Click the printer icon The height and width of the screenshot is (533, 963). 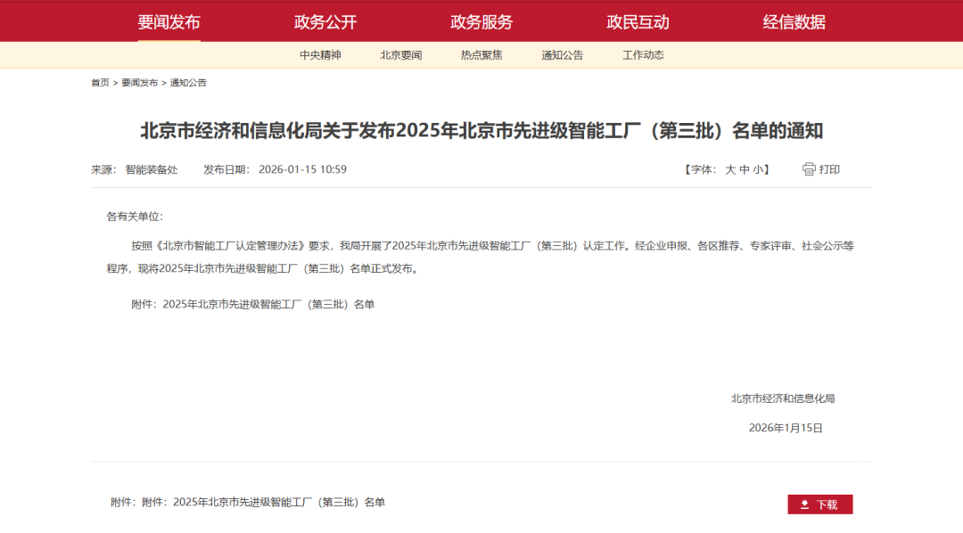809,169
